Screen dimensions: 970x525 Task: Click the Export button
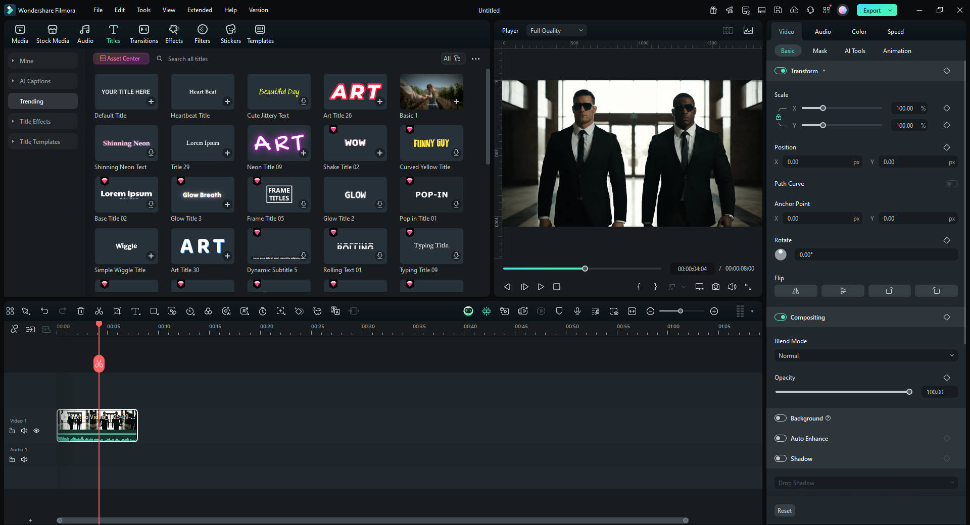[871, 11]
